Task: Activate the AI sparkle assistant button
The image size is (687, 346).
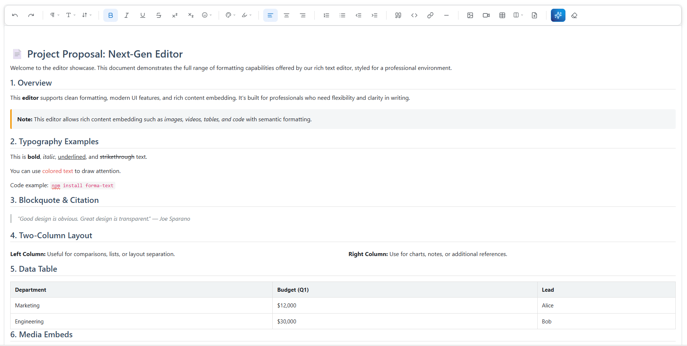Action: 558,15
